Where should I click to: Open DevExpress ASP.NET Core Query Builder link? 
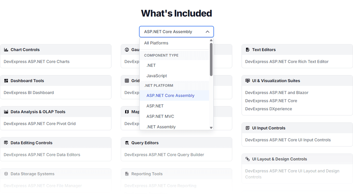[164, 155]
